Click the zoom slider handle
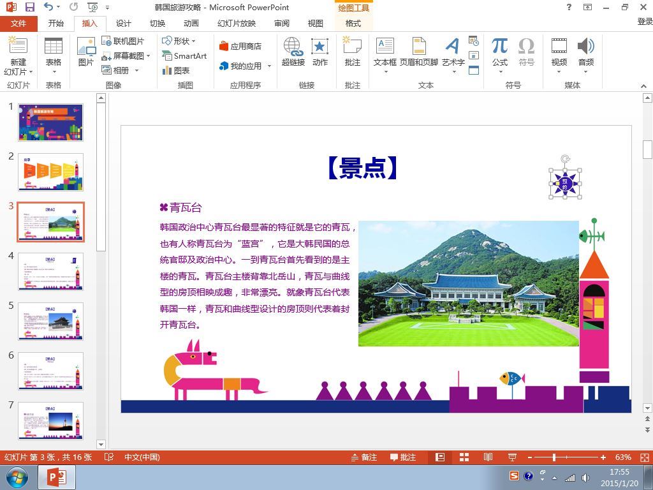Viewport: 653px width, 490px height. pos(554,457)
